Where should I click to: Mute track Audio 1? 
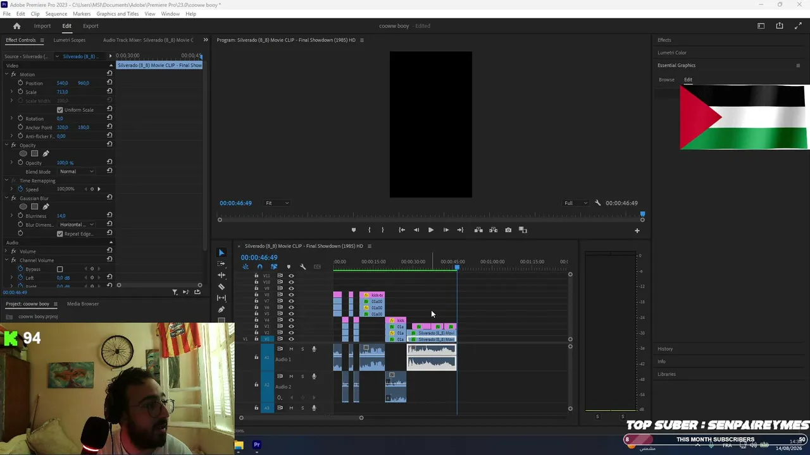click(291, 349)
